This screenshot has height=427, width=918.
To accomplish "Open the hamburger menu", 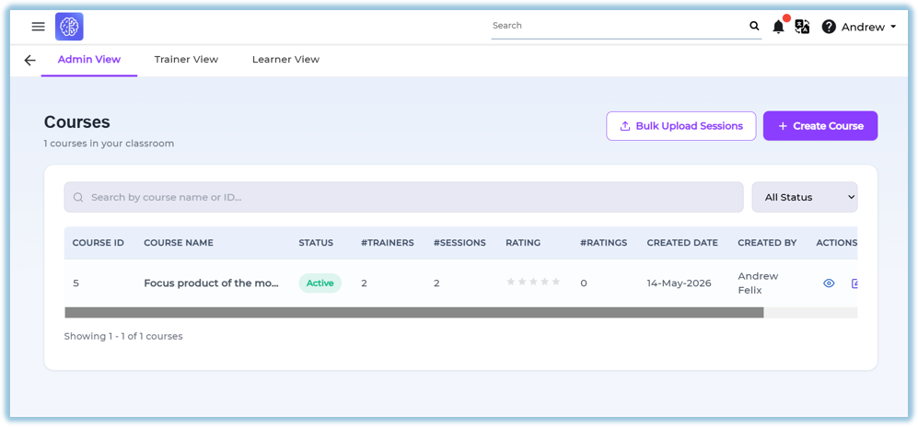I will pyautogui.click(x=38, y=27).
